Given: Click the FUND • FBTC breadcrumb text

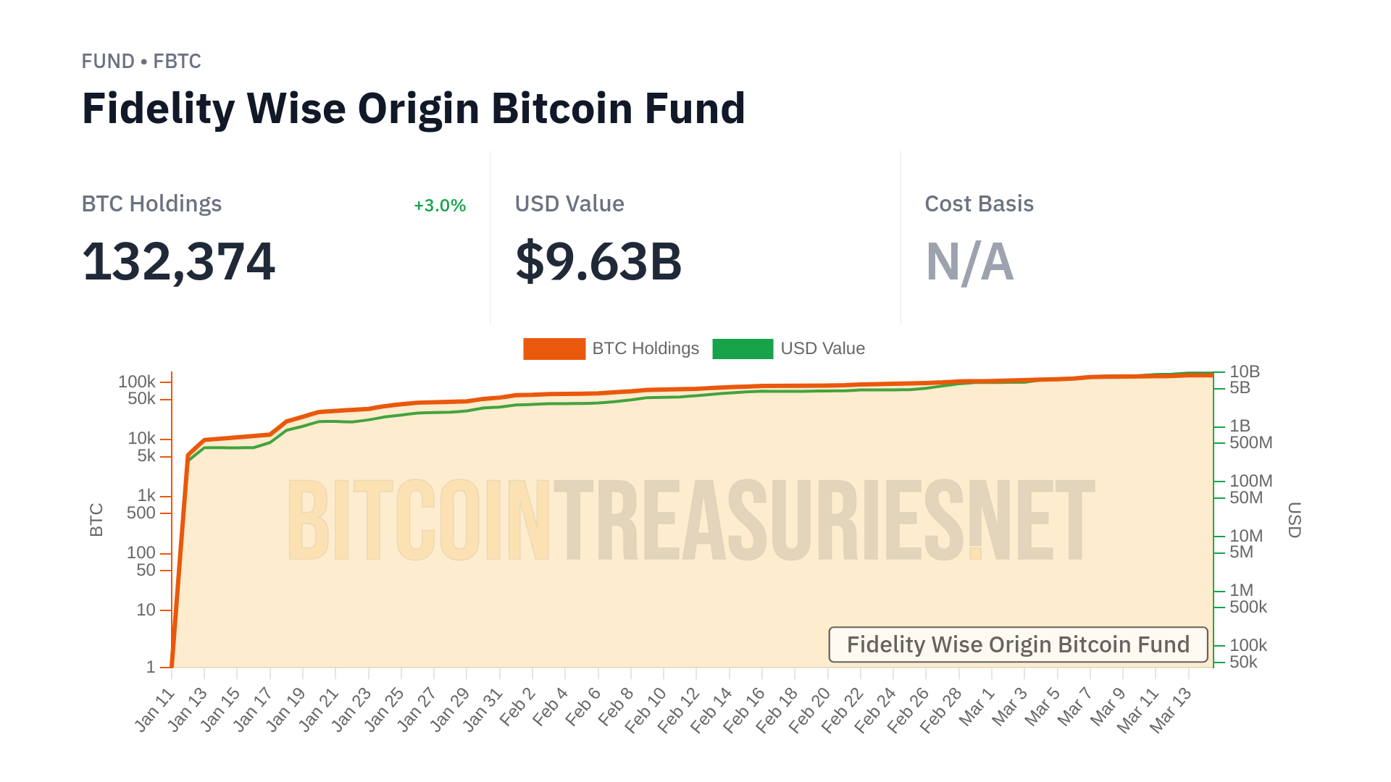Looking at the screenshot, I should pos(141,62).
